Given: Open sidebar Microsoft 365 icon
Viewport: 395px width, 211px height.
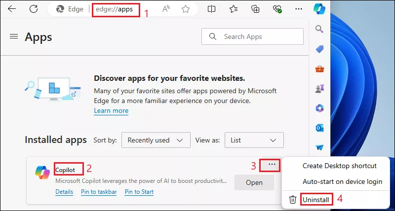Looking at the screenshot, I should tap(319, 108).
